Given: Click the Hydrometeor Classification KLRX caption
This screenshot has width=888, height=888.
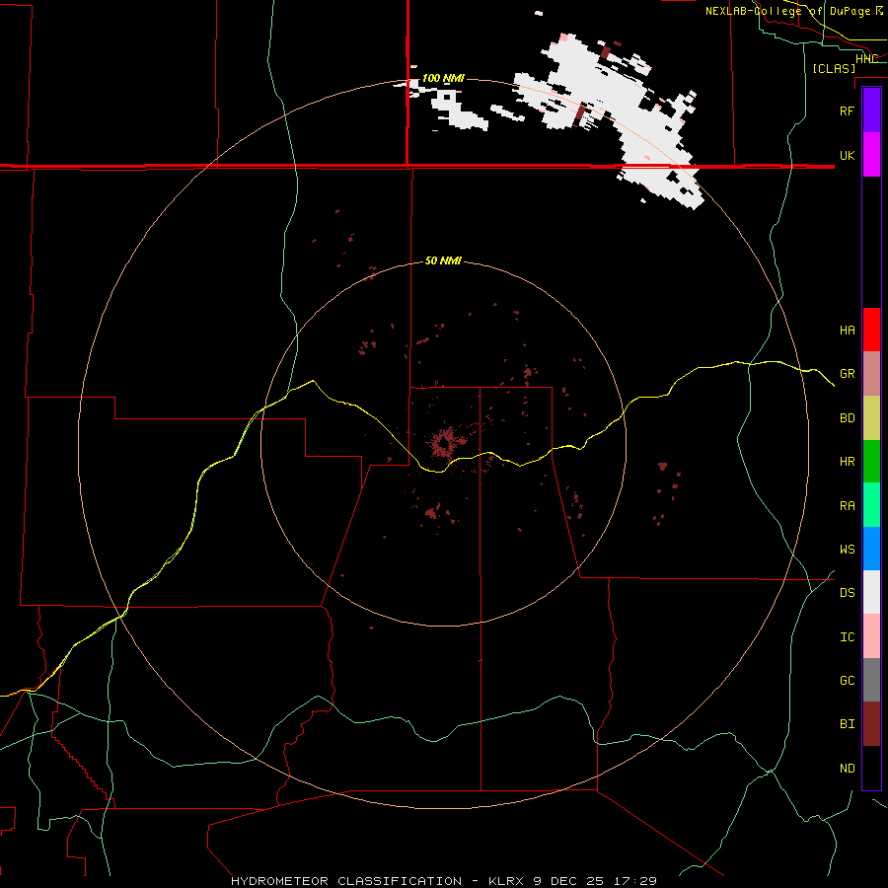Looking at the screenshot, I should (443, 881).
